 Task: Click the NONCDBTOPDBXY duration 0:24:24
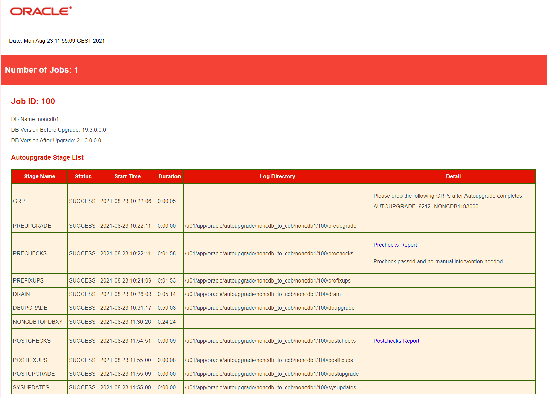pos(167,322)
